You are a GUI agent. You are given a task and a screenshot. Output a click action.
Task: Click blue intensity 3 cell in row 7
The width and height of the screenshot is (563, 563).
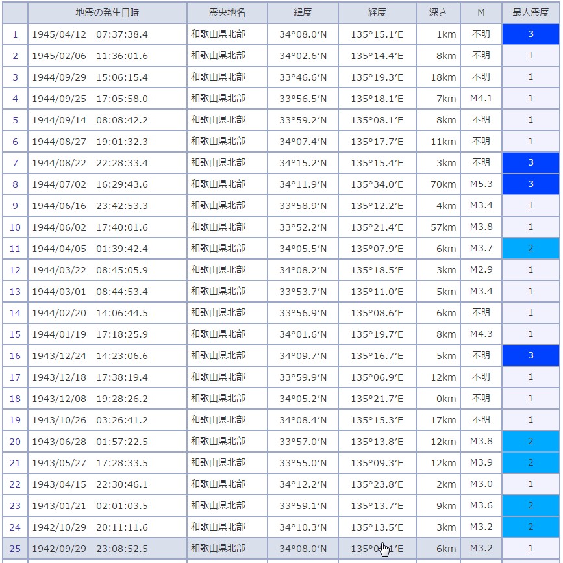tap(531, 163)
